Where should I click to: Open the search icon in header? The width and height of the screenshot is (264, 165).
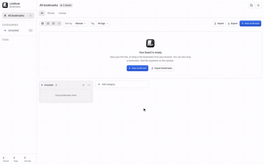[251, 5]
